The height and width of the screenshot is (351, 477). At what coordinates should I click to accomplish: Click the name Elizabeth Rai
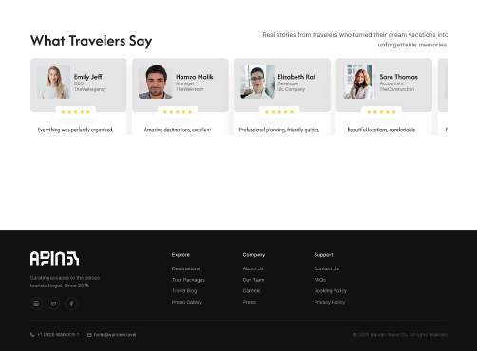click(296, 77)
